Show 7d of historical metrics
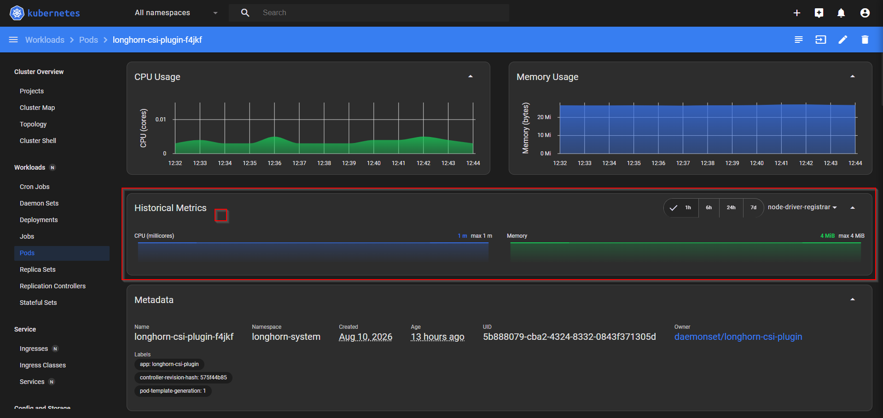 [x=754, y=208]
